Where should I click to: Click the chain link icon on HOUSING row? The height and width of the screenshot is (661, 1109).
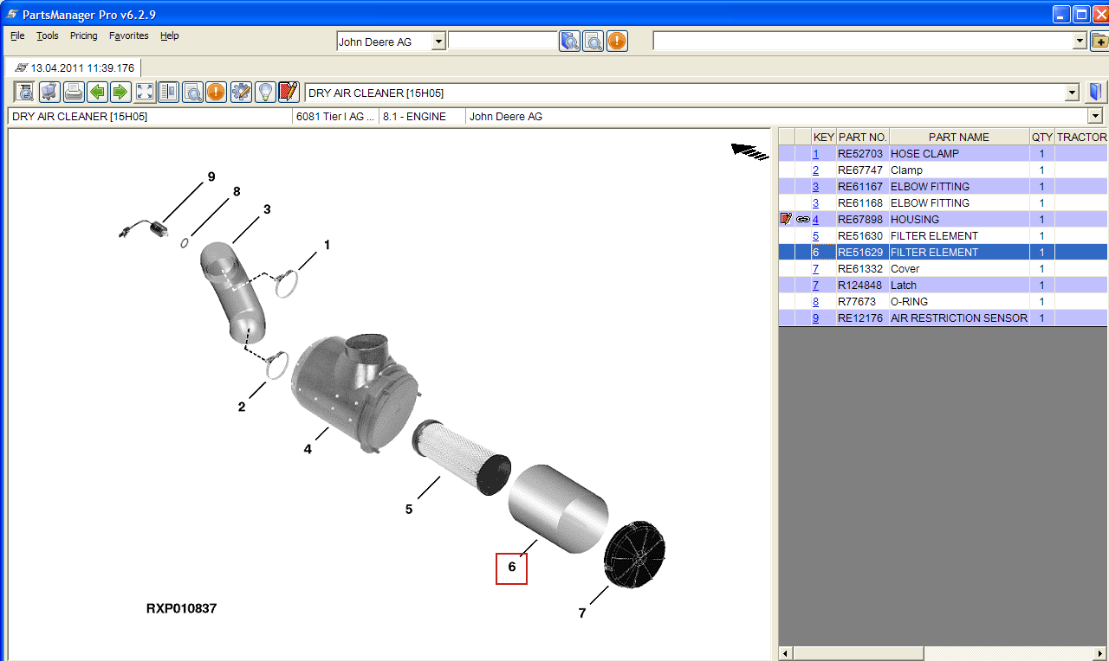[x=802, y=220]
